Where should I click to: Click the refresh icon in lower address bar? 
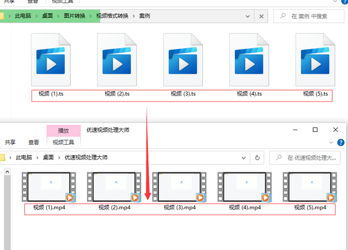[x=258, y=157]
